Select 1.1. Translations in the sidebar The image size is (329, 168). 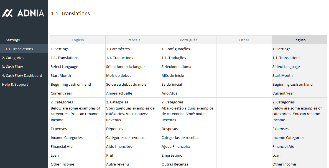click(19, 49)
